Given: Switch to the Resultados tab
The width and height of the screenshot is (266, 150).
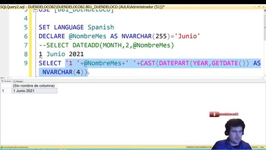Looking at the screenshot, I should pyautogui.click(x=7, y=81).
